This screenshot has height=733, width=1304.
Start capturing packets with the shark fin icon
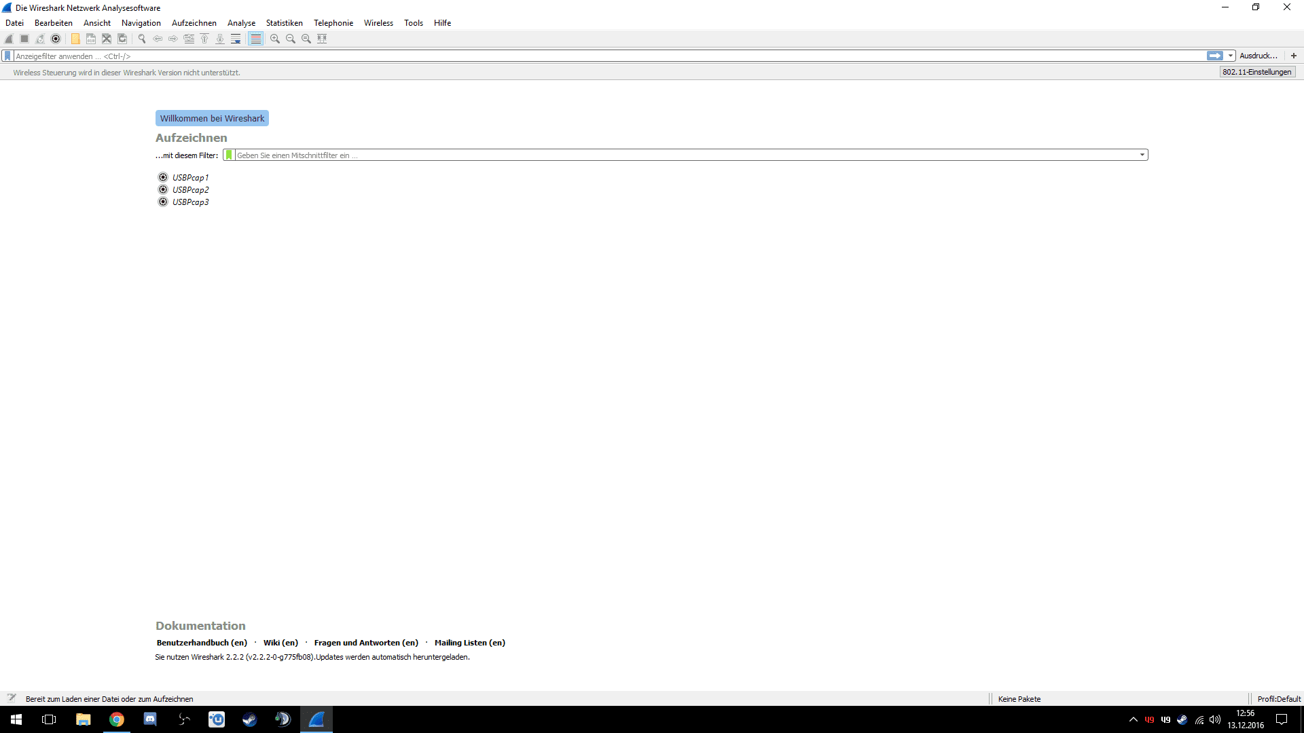(x=9, y=39)
